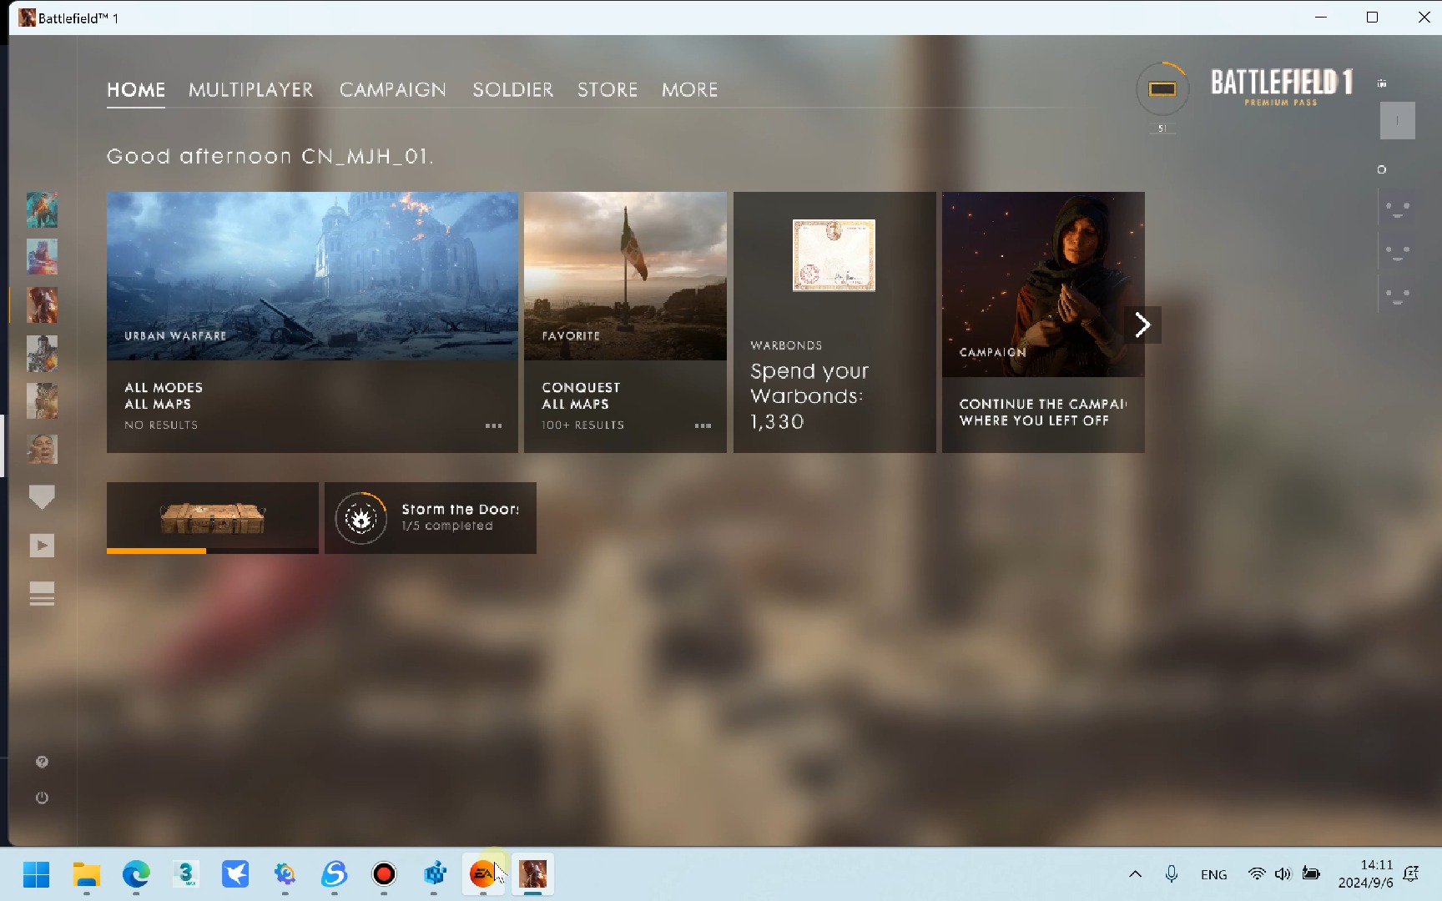This screenshot has height=901, width=1442.
Task: Open the STORE tab
Action: 608,89
